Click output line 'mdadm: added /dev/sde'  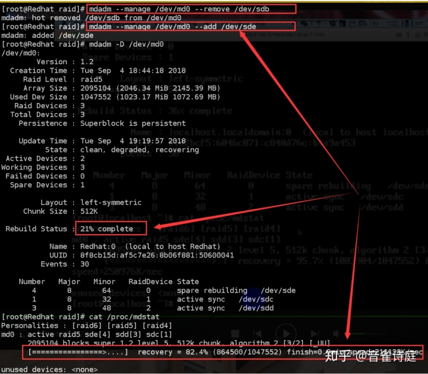click(48, 35)
